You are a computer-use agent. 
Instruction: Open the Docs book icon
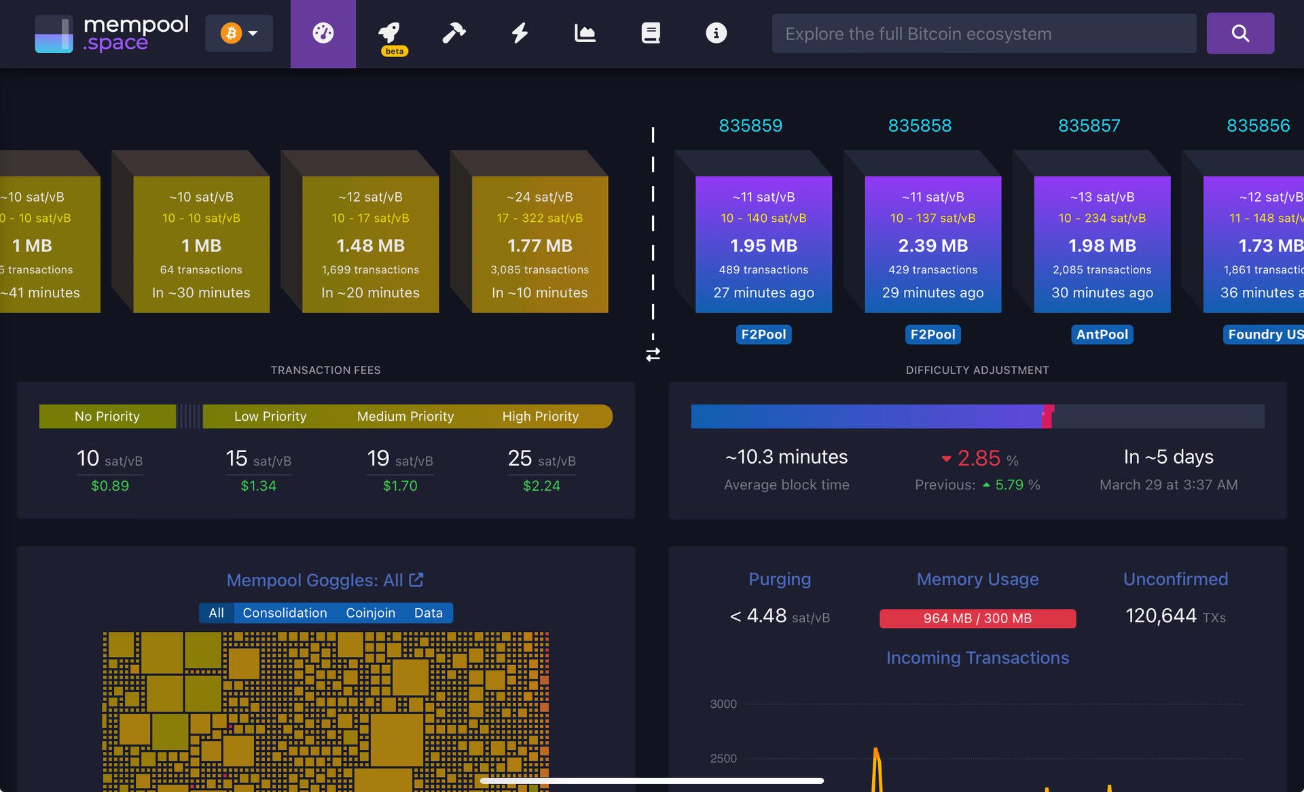click(651, 33)
